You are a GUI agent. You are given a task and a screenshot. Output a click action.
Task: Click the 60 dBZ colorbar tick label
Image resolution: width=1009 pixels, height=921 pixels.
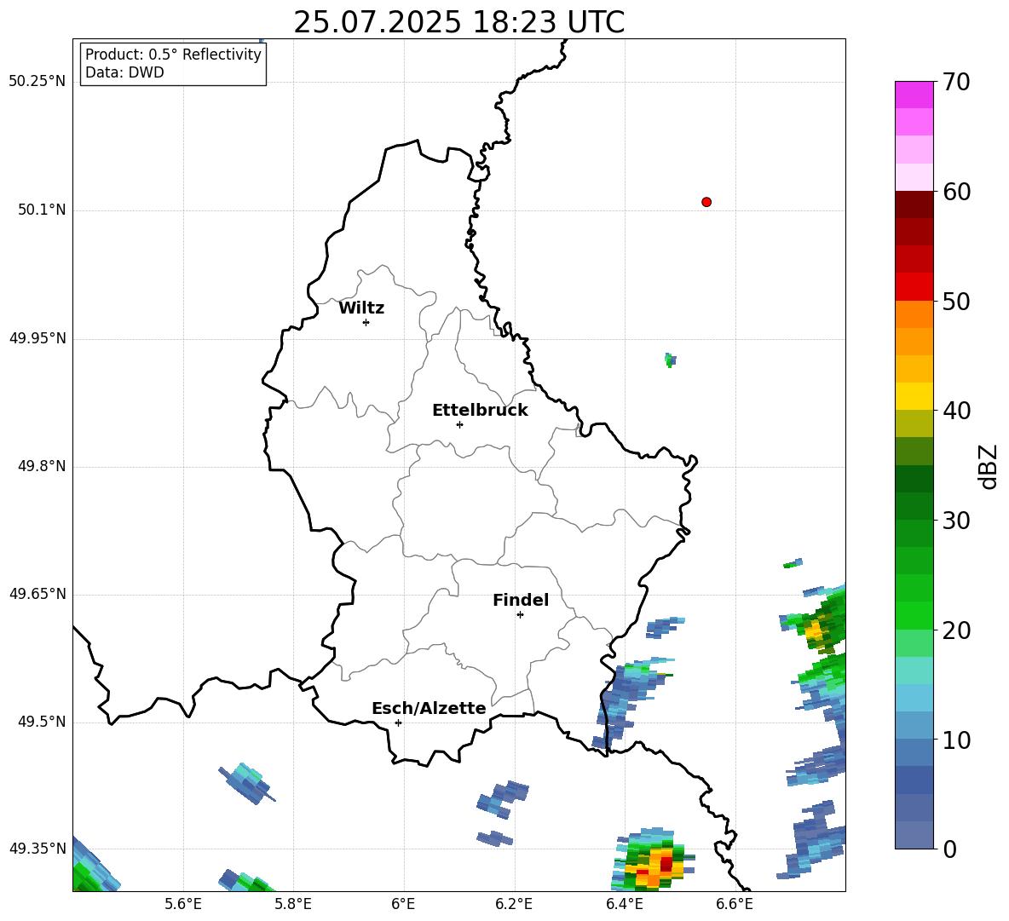click(x=955, y=192)
